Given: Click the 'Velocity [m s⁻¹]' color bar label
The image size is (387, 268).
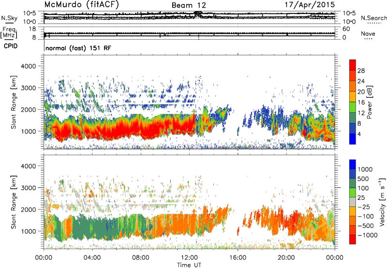Looking at the screenshot, I should click(x=382, y=202).
